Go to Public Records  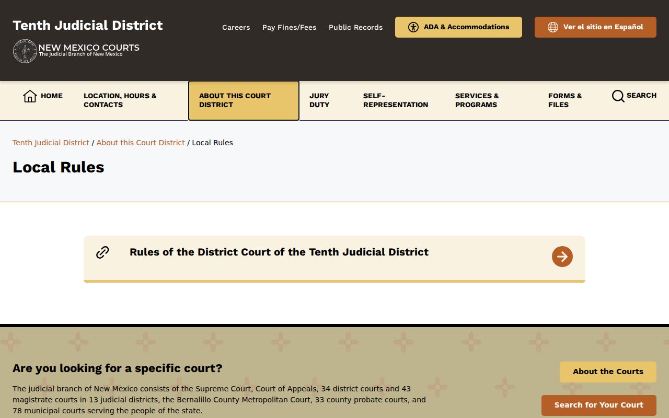[356, 27]
